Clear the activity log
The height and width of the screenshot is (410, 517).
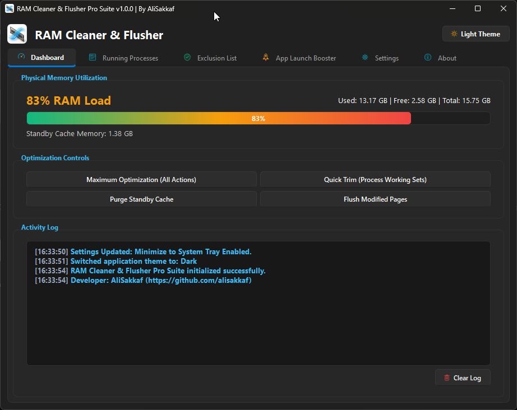pos(463,378)
